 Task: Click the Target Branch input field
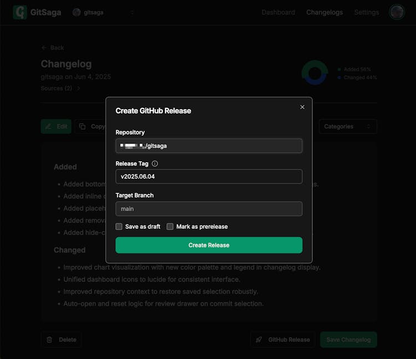(x=209, y=209)
